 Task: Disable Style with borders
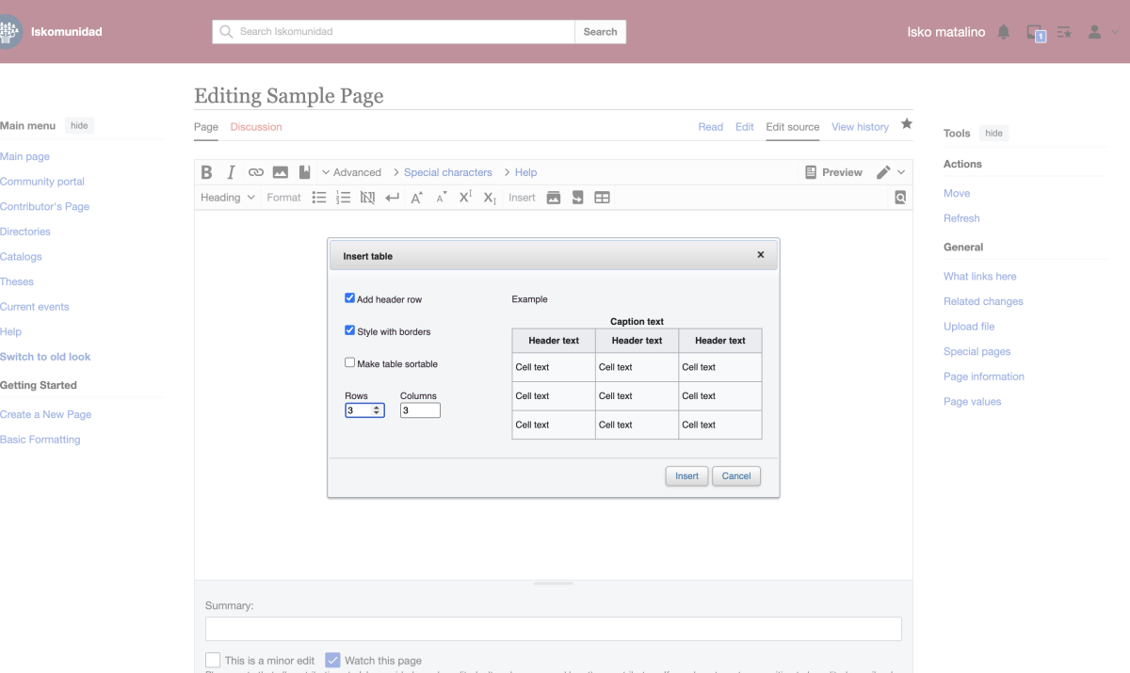[x=349, y=329]
